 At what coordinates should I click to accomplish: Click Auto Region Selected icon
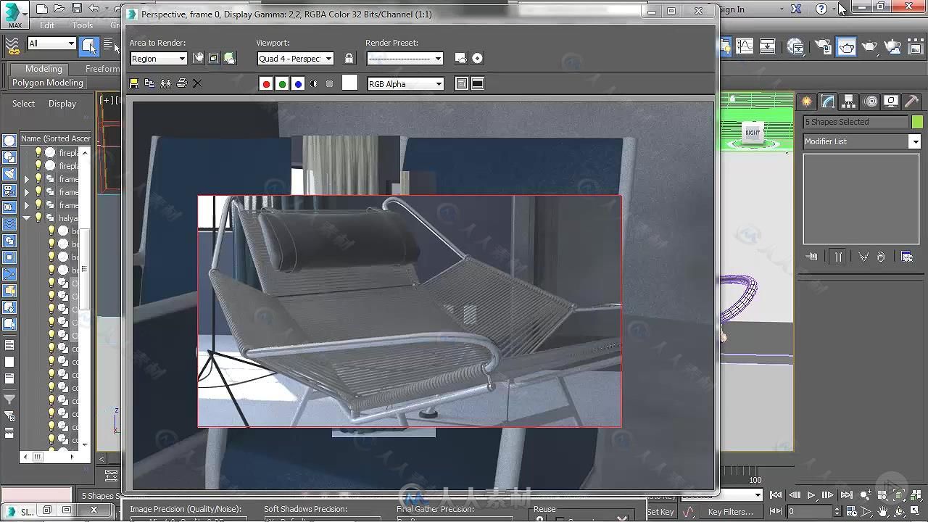pos(214,58)
